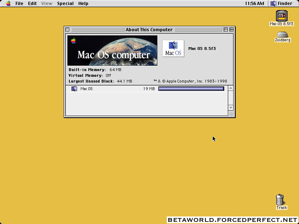The width and height of the screenshot is (299, 224).
Task: Click the Mac OS Finder face logo
Action: (173, 48)
